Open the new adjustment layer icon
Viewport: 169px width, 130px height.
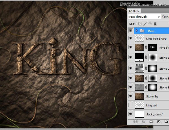tap(159, 122)
